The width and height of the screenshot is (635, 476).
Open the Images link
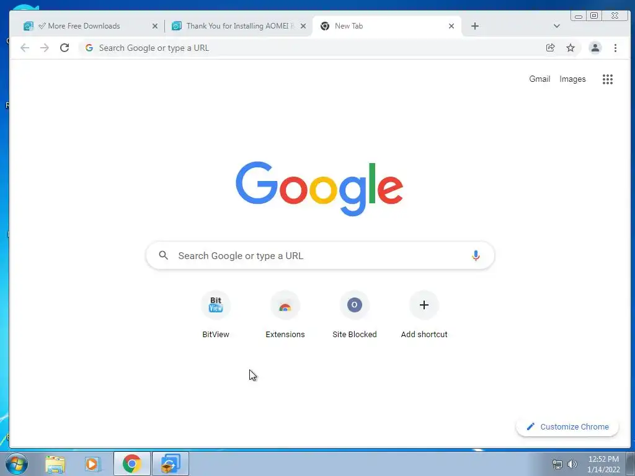pyautogui.click(x=572, y=79)
